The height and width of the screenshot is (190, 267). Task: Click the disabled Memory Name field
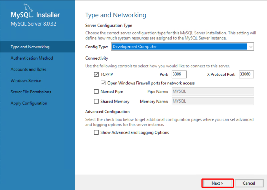tap(213, 101)
